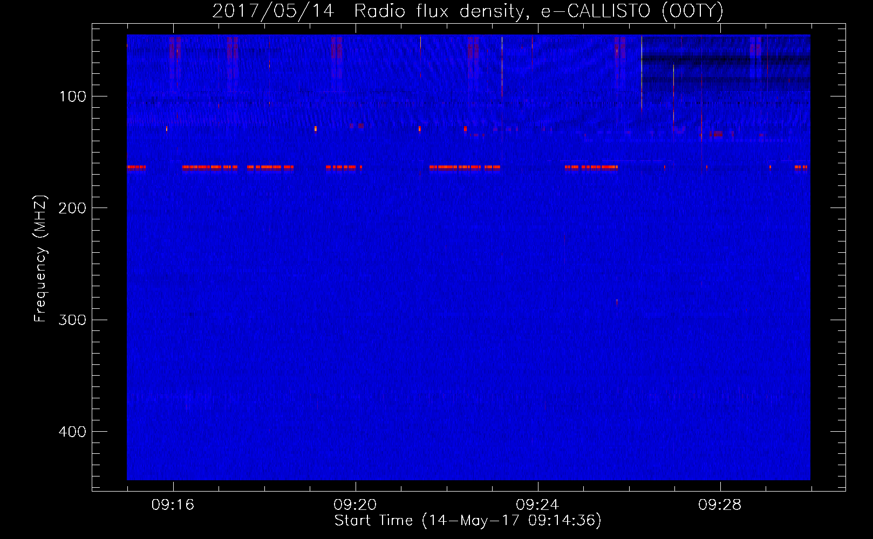873x539 pixels.
Task: Click the 'Frequency (MHZ)' axis label
Action: 40,259
